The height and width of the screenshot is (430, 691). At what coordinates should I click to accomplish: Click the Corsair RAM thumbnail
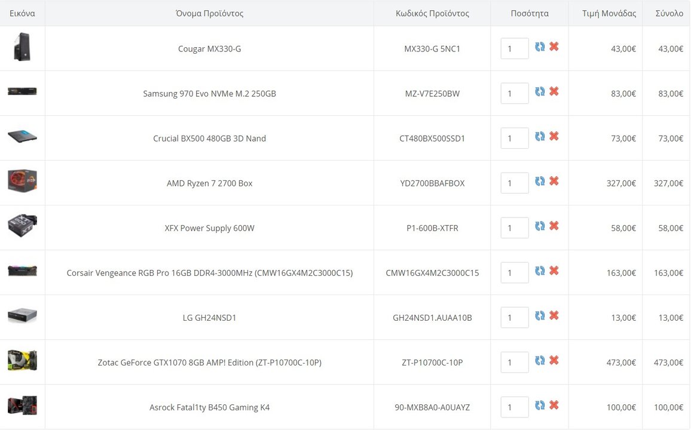pos(22,271)
